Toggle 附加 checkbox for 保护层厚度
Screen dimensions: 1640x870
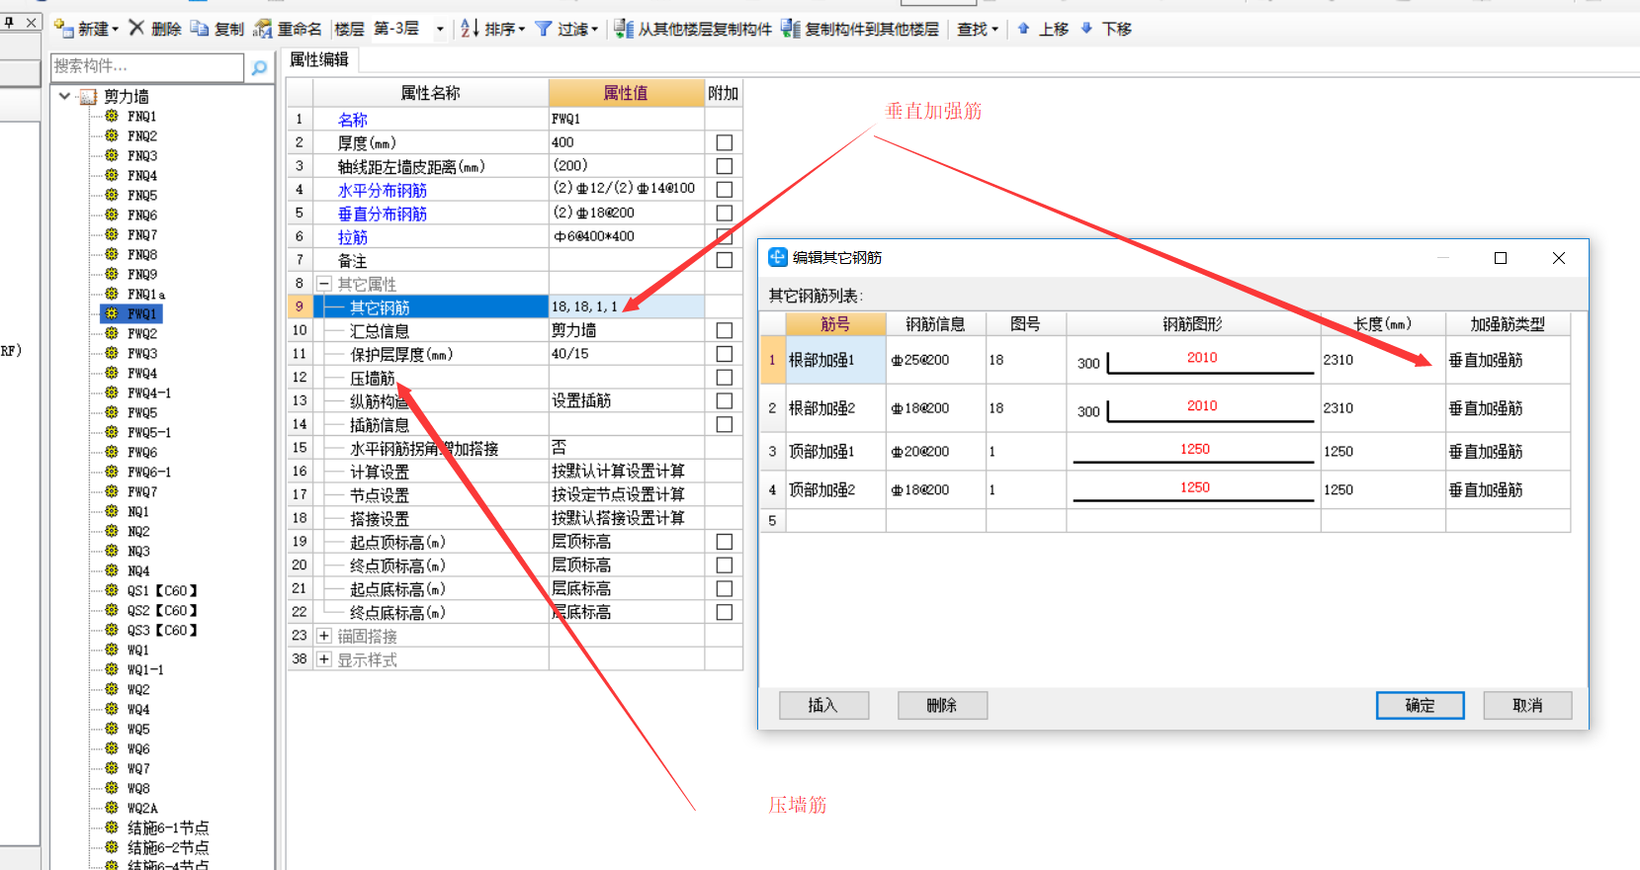coord(725,354)
